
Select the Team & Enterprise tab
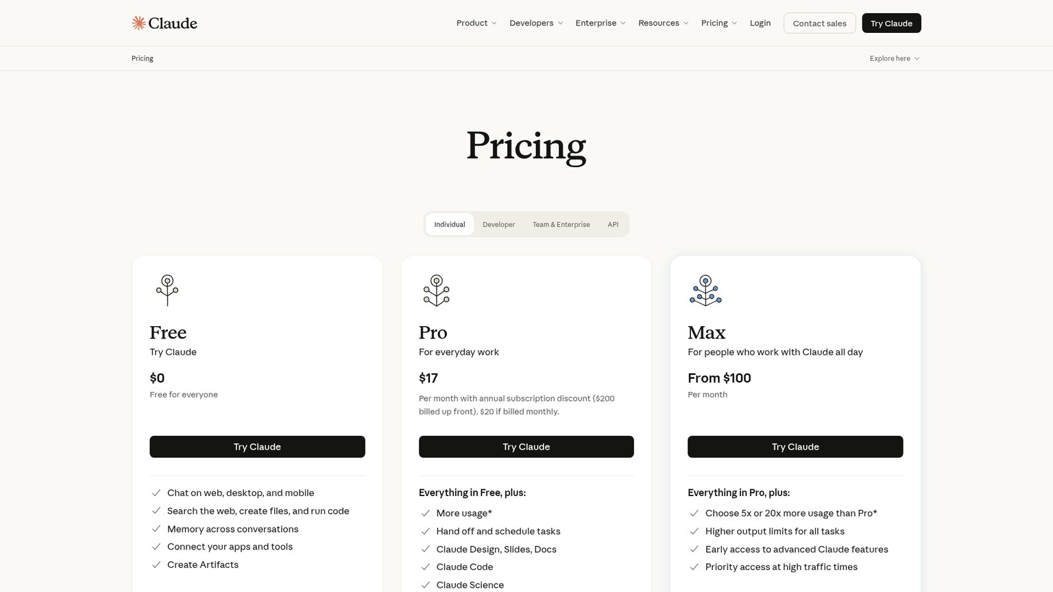pos(561,225)
